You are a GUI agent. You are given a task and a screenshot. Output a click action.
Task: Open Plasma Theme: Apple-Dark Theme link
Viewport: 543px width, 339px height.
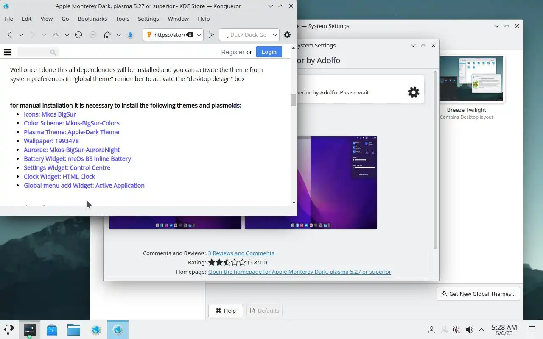pos(71,132)
